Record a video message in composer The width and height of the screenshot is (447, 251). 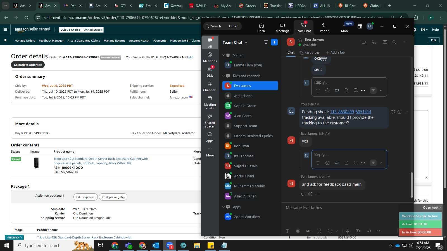[x=358, y=231]
